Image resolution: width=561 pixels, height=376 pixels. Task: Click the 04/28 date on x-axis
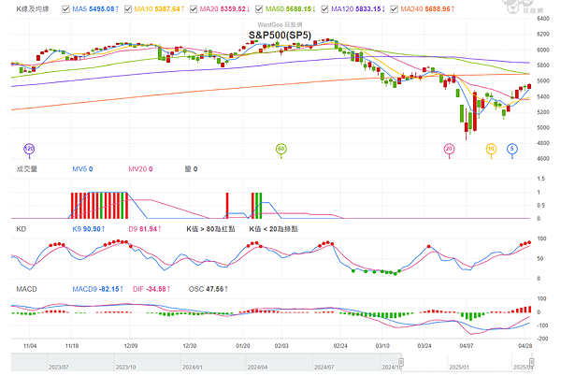pos(525,346)
